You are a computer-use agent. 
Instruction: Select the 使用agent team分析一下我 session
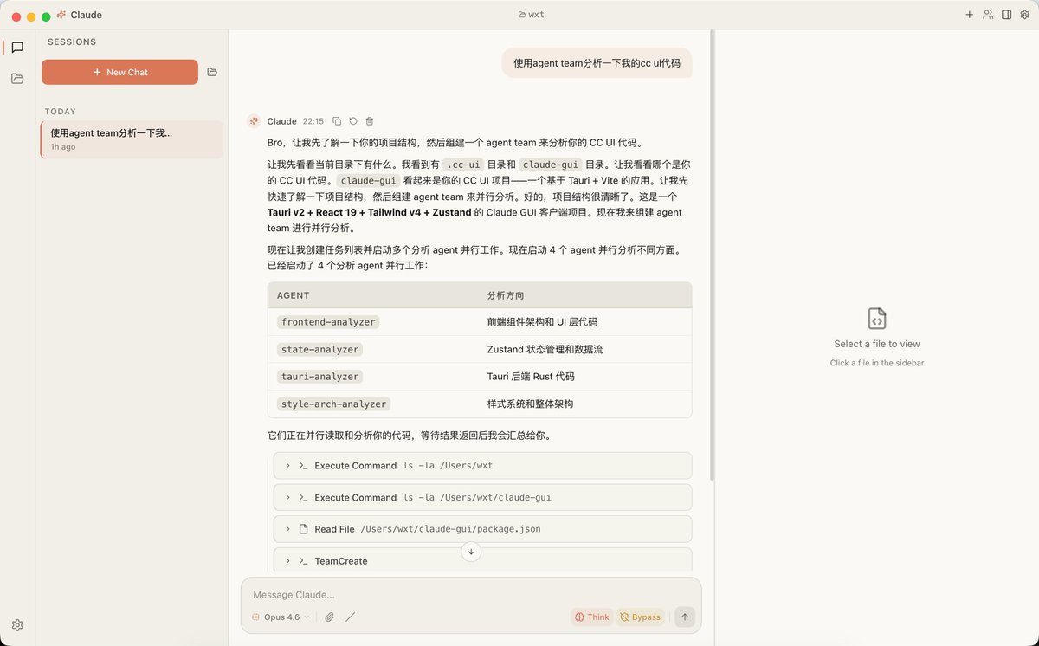[132, 139]
